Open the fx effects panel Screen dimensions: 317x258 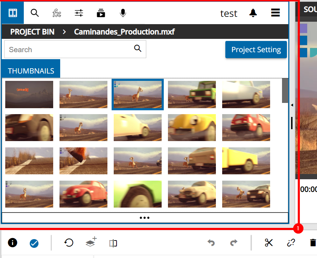pos(57,13)
